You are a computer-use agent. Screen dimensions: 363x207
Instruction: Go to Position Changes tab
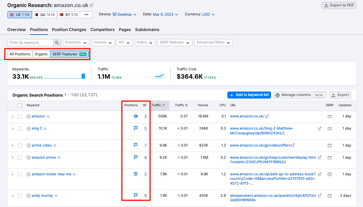tap(69, 29)
